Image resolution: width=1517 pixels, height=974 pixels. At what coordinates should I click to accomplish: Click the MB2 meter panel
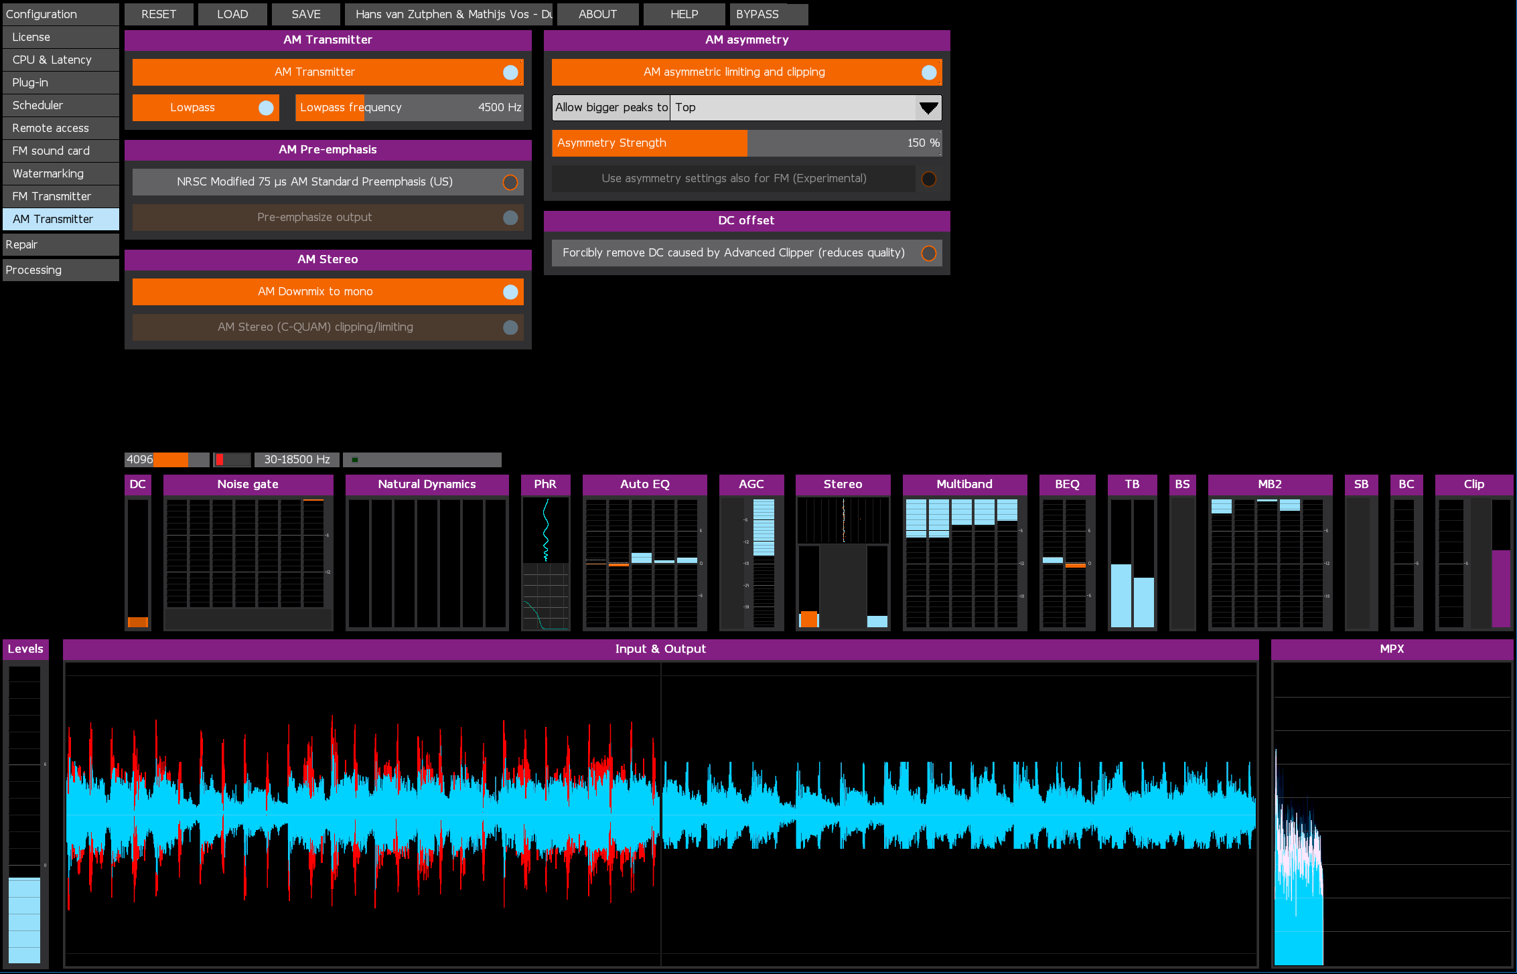[1271, 553]
